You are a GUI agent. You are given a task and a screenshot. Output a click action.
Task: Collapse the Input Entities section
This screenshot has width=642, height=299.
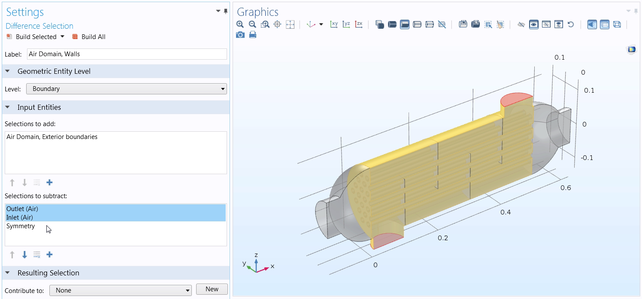pyautogui.click(x=7, y=107)
